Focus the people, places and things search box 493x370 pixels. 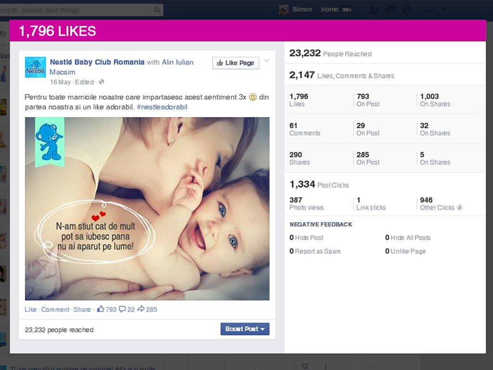point(76,10)
